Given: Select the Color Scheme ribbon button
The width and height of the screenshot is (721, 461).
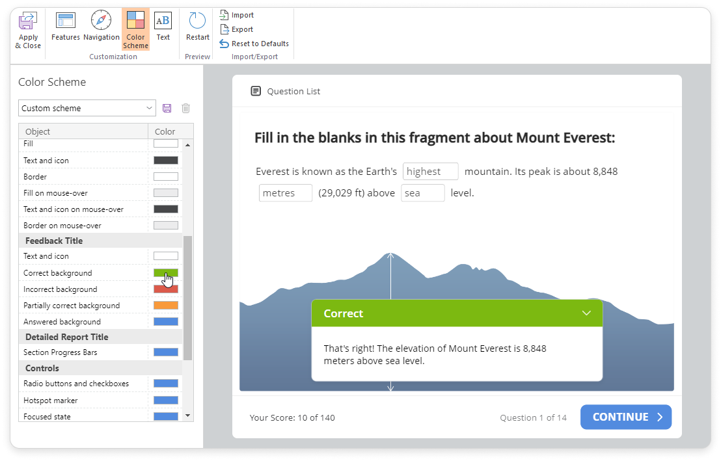Looking at the screenshot, I should click(x=135, y=29).
